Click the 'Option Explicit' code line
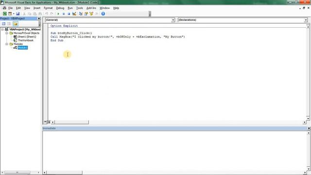Image resolution: width=311 pixels, height=175 pixels. (64, 26)
